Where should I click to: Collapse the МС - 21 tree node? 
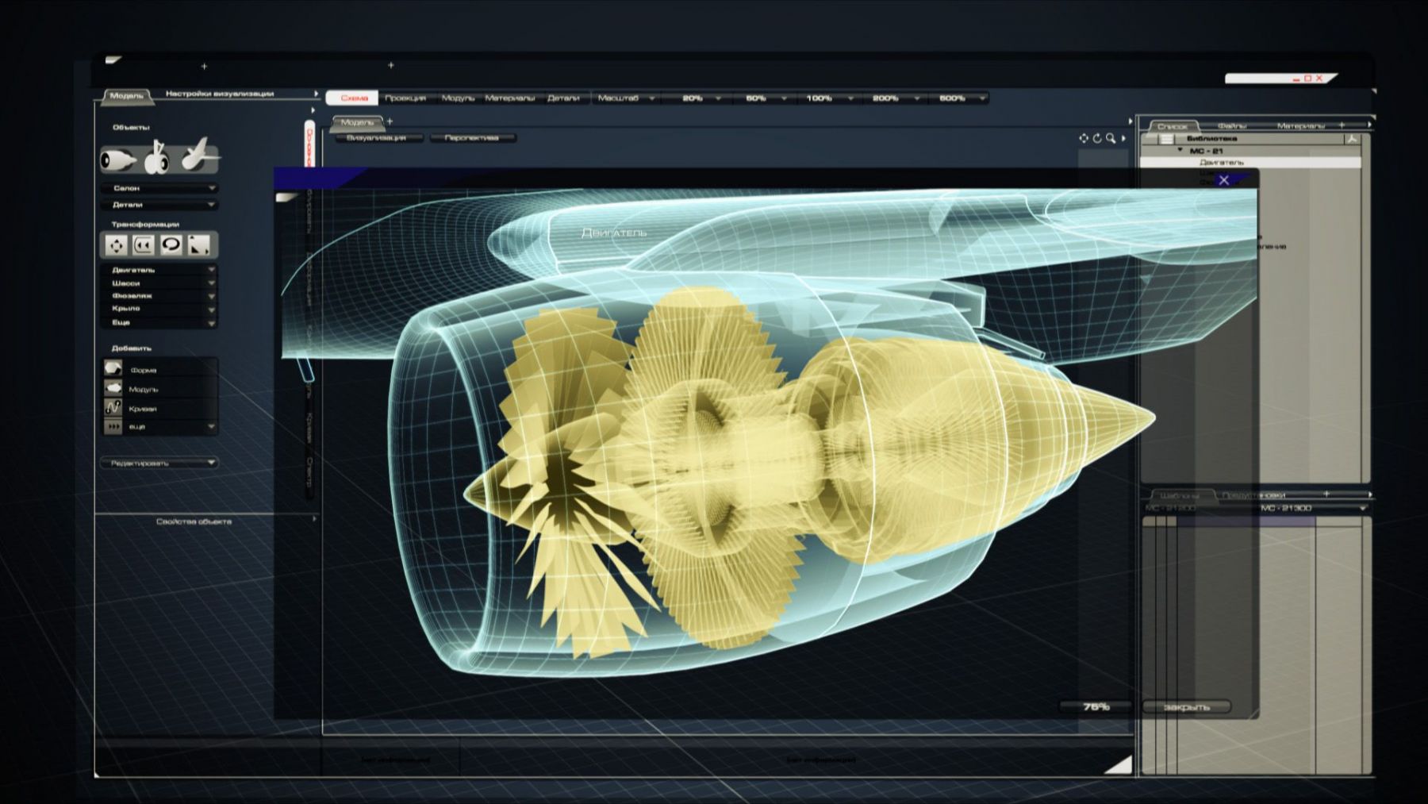tap(1180, 150)
